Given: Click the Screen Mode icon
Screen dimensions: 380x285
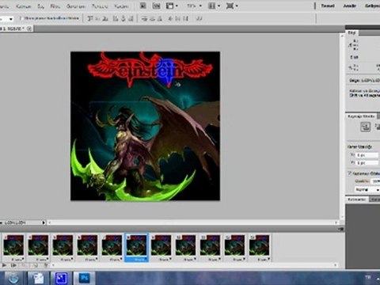Looking at the screenshot, I should click(230, 6).
